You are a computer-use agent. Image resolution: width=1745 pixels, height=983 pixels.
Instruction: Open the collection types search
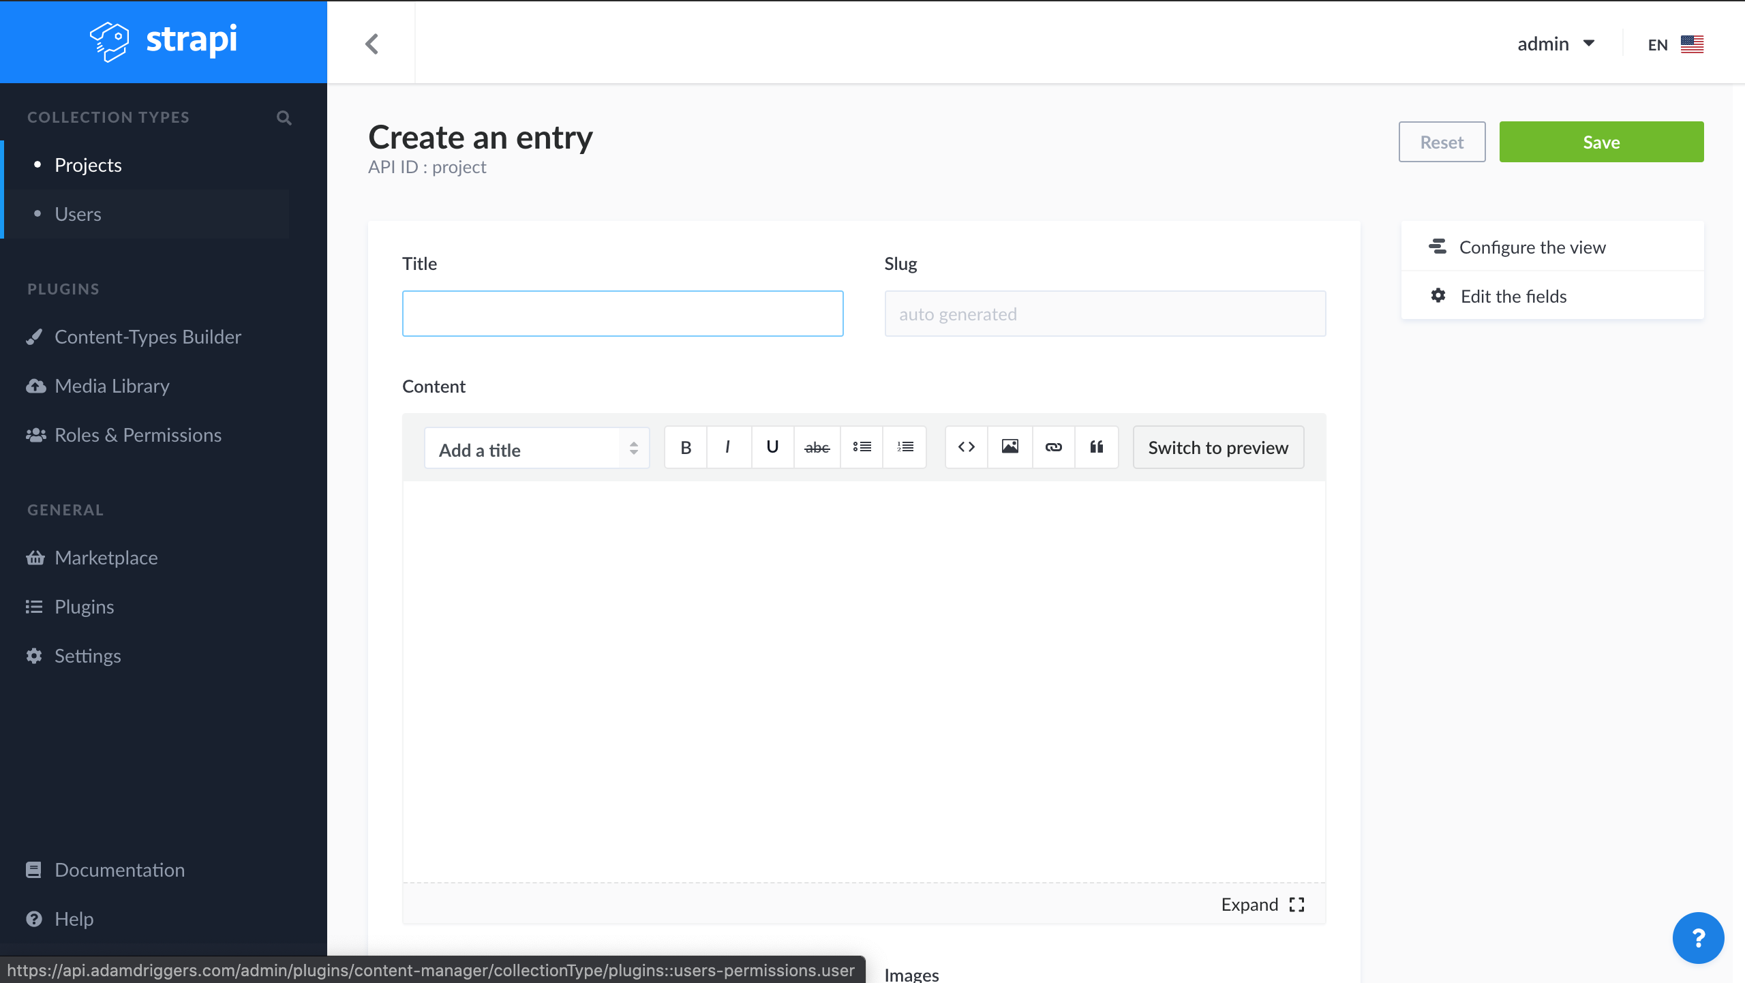click(284, 117)
